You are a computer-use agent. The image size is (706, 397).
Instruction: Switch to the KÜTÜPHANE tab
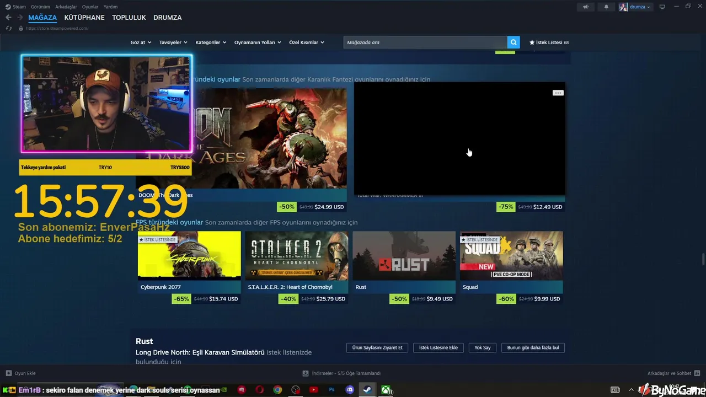point(84,18)
